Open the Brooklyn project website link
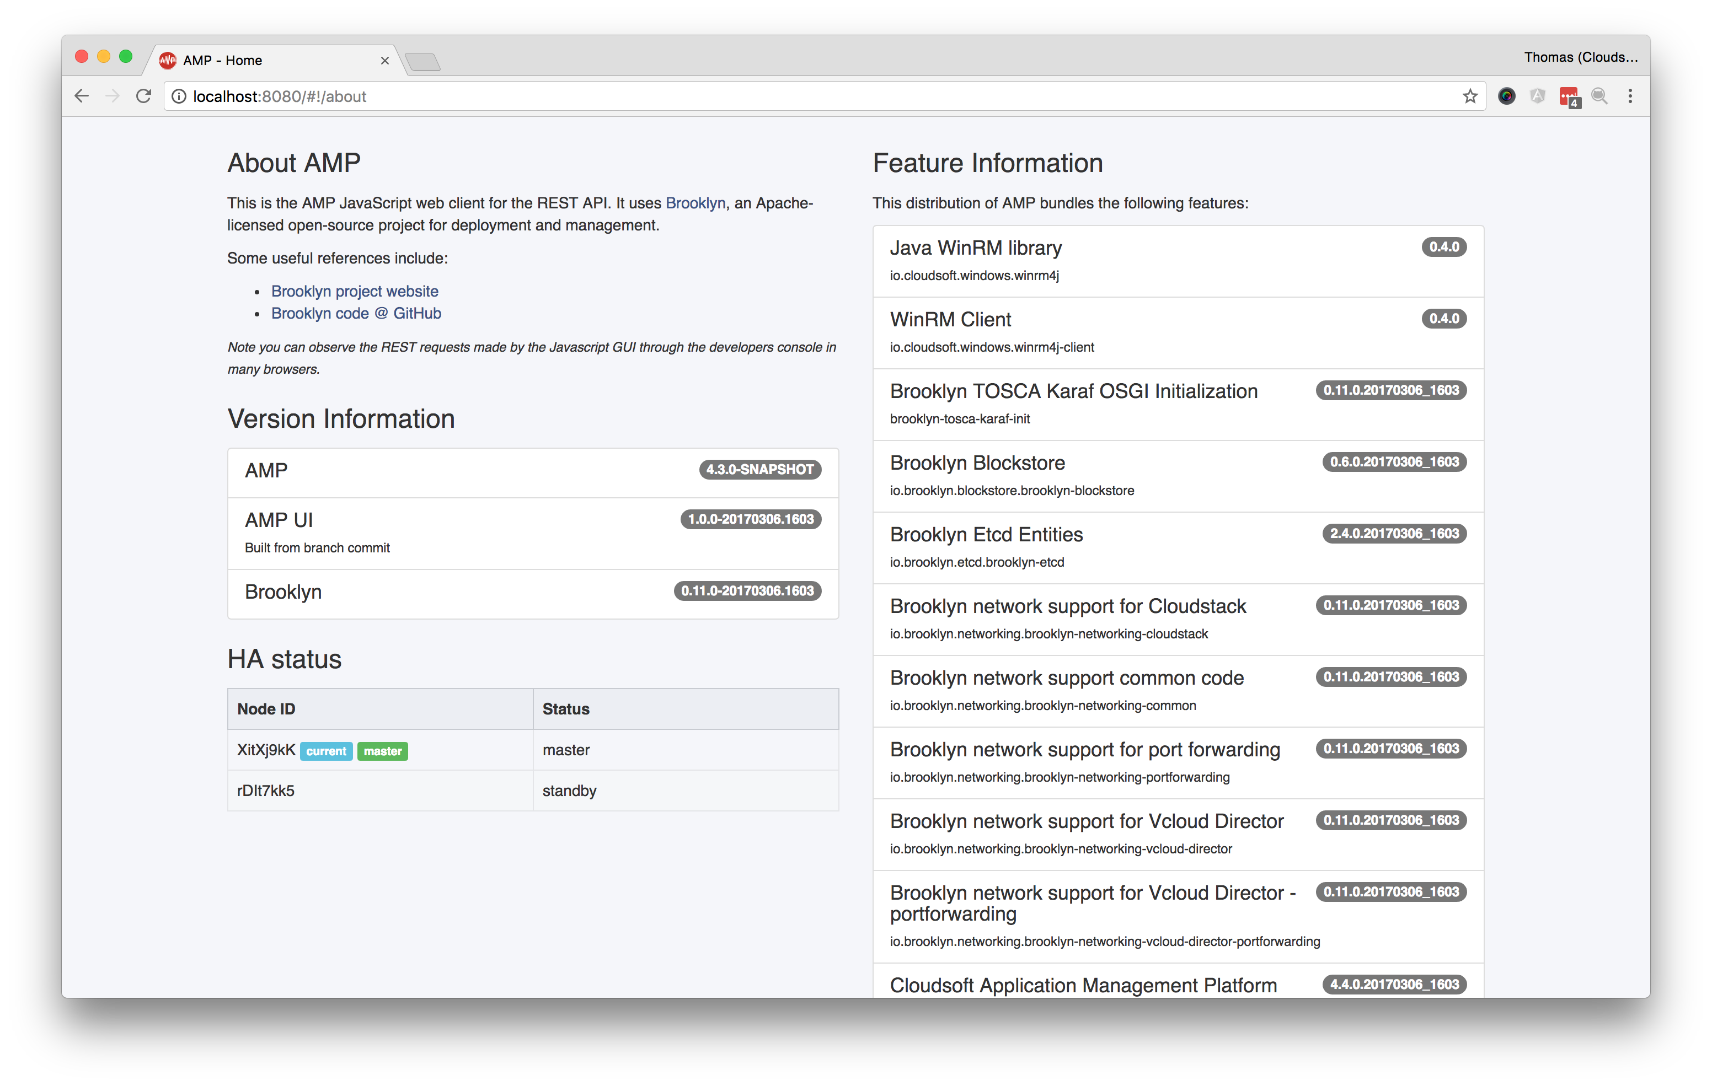 point(355,292)
